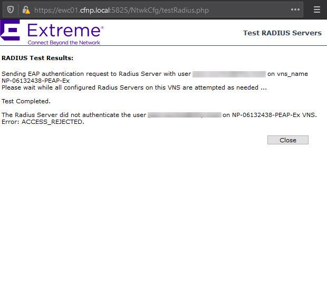Viewport: 327px width, 283px height.
Task: Click the Connect Beyond the Network tagline
Action: click(64, 42)
